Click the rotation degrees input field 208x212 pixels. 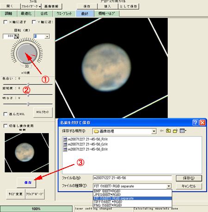pos(9,36)
